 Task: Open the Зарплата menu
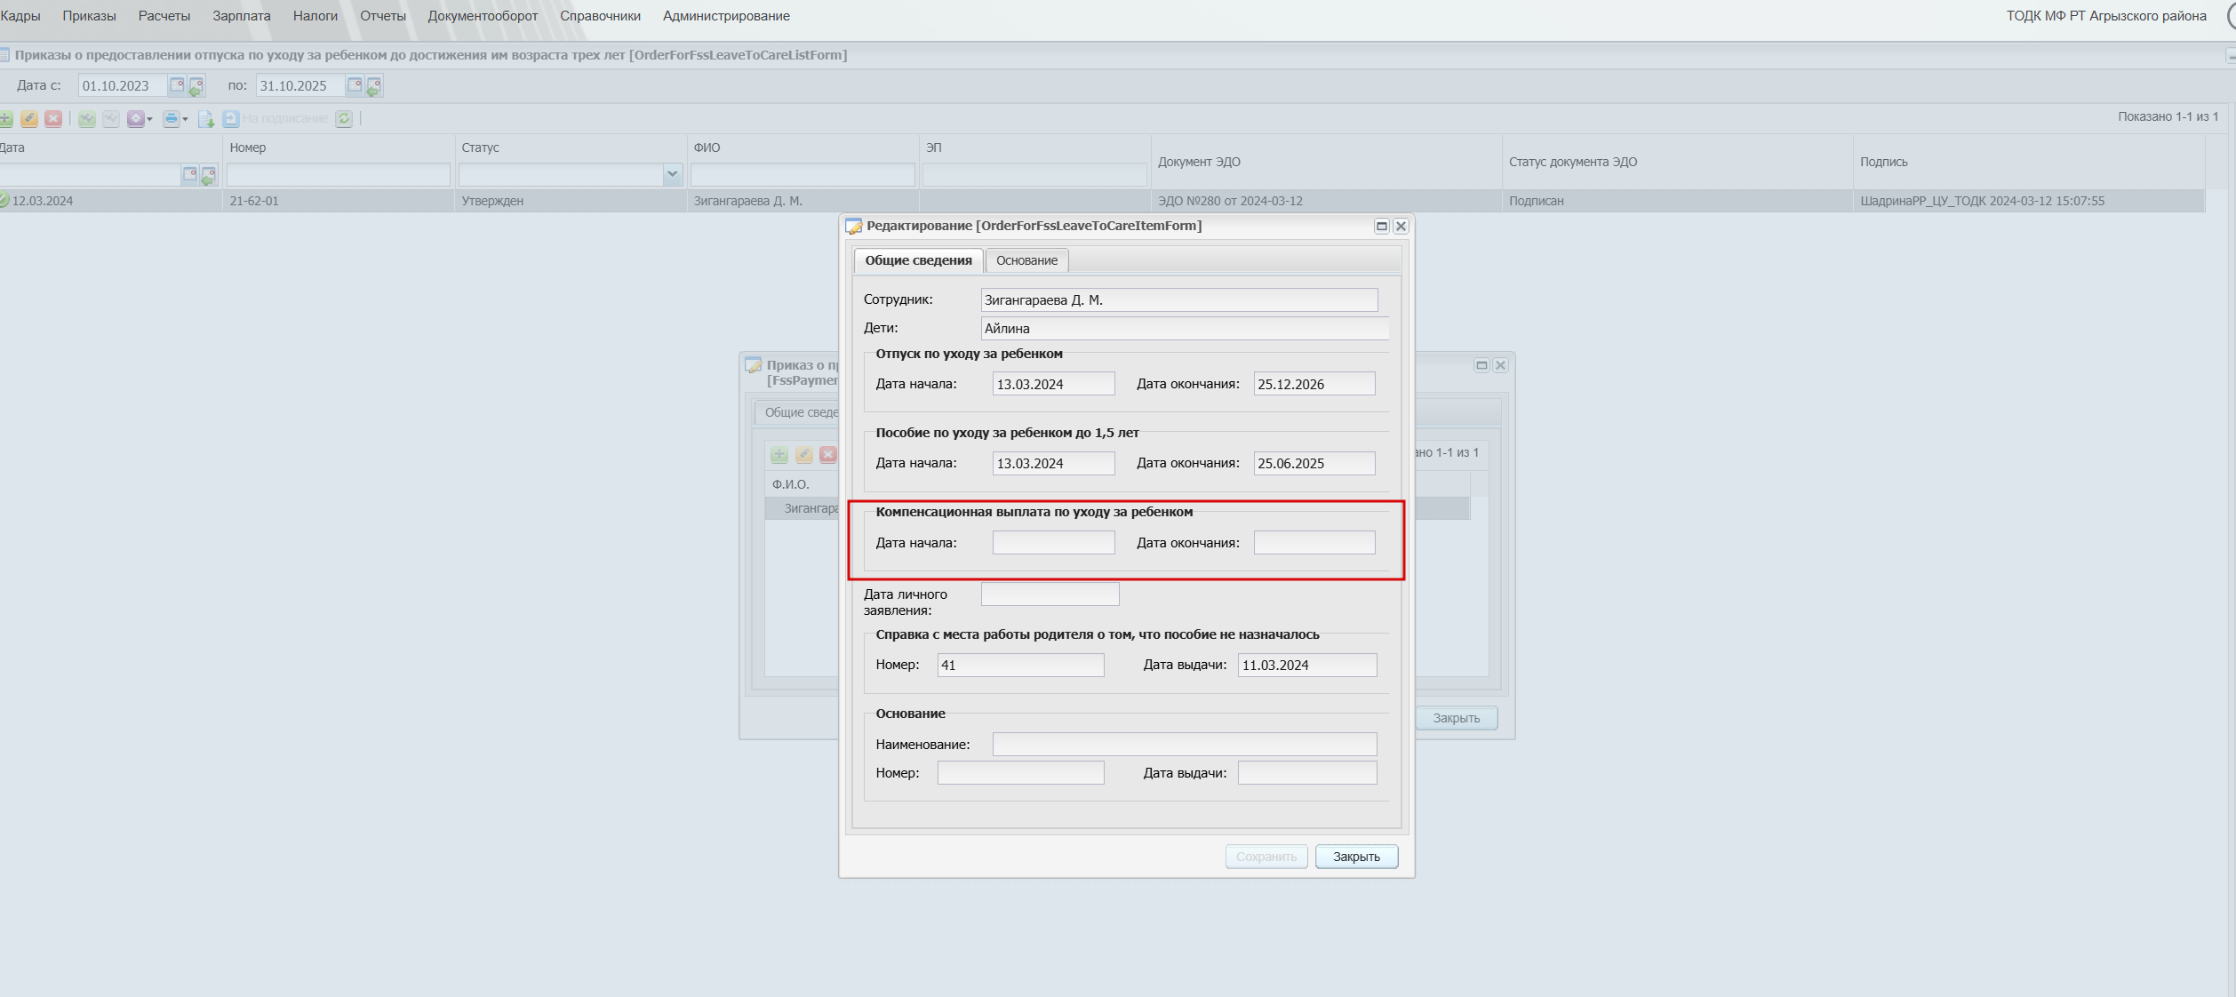pyautogui.click(x=241, y=16)
